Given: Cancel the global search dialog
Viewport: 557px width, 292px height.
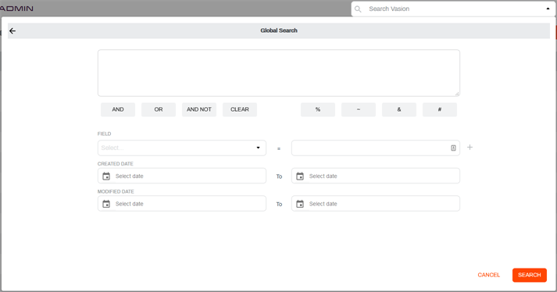Looking at the screenshot, I should tap(489, 275).
